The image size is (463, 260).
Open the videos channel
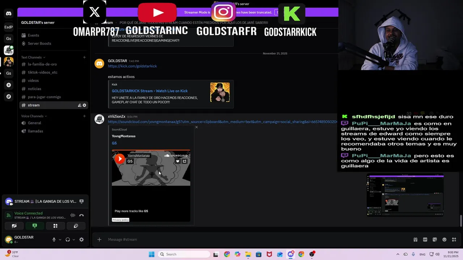coord(54,81)
